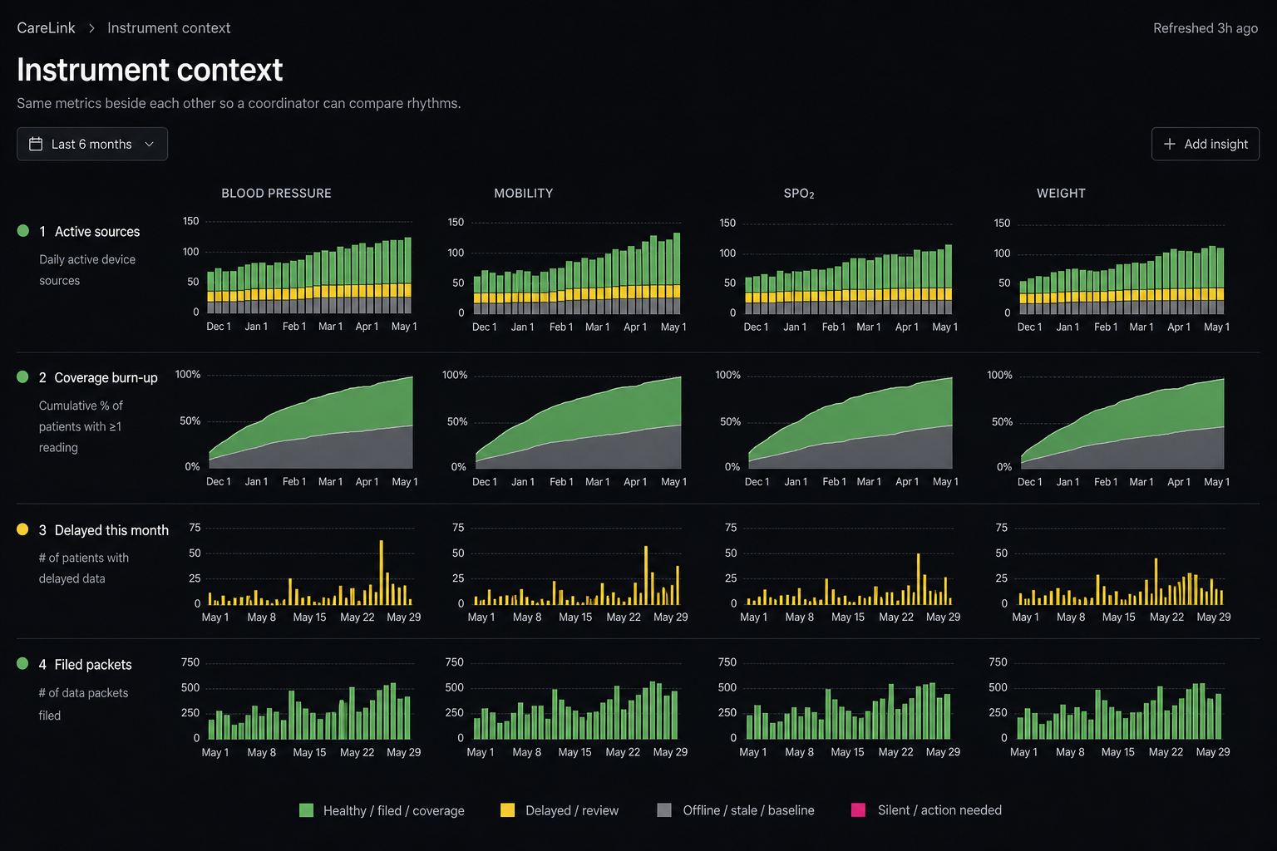Click the Offline / stale / baseline legend label
1277x851 pixels.
coord(748,810)
